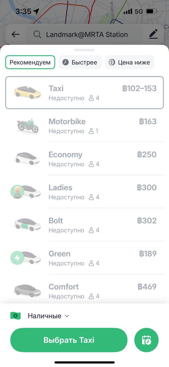169x367 pixels.
Task: Tap the Ladies driver car icon
Action: click(26, 192)
